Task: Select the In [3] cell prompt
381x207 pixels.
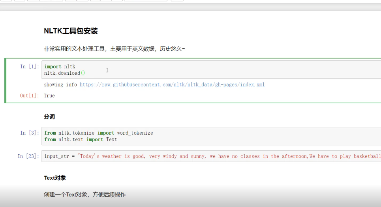Action: [28, 133]
